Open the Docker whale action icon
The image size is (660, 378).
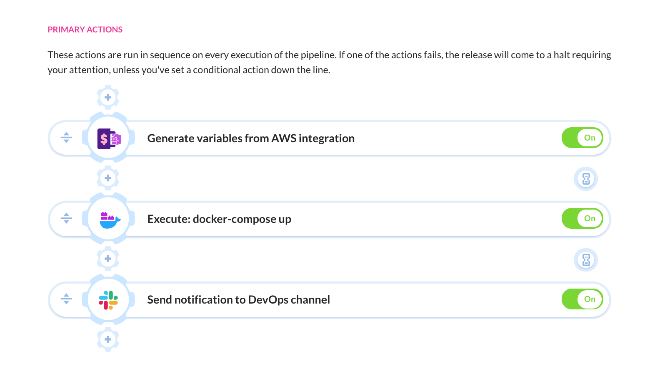[108, 219]
